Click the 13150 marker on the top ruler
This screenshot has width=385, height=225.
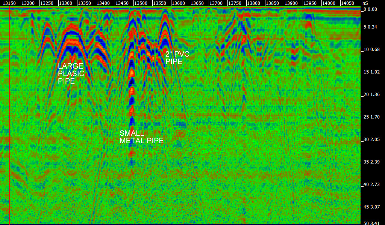pos(9,3)
